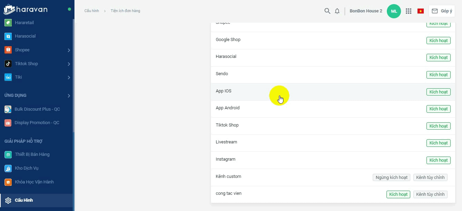Click the ML user avatar
The width and height of the screenshot is (462, 211).
click(394, 11)
